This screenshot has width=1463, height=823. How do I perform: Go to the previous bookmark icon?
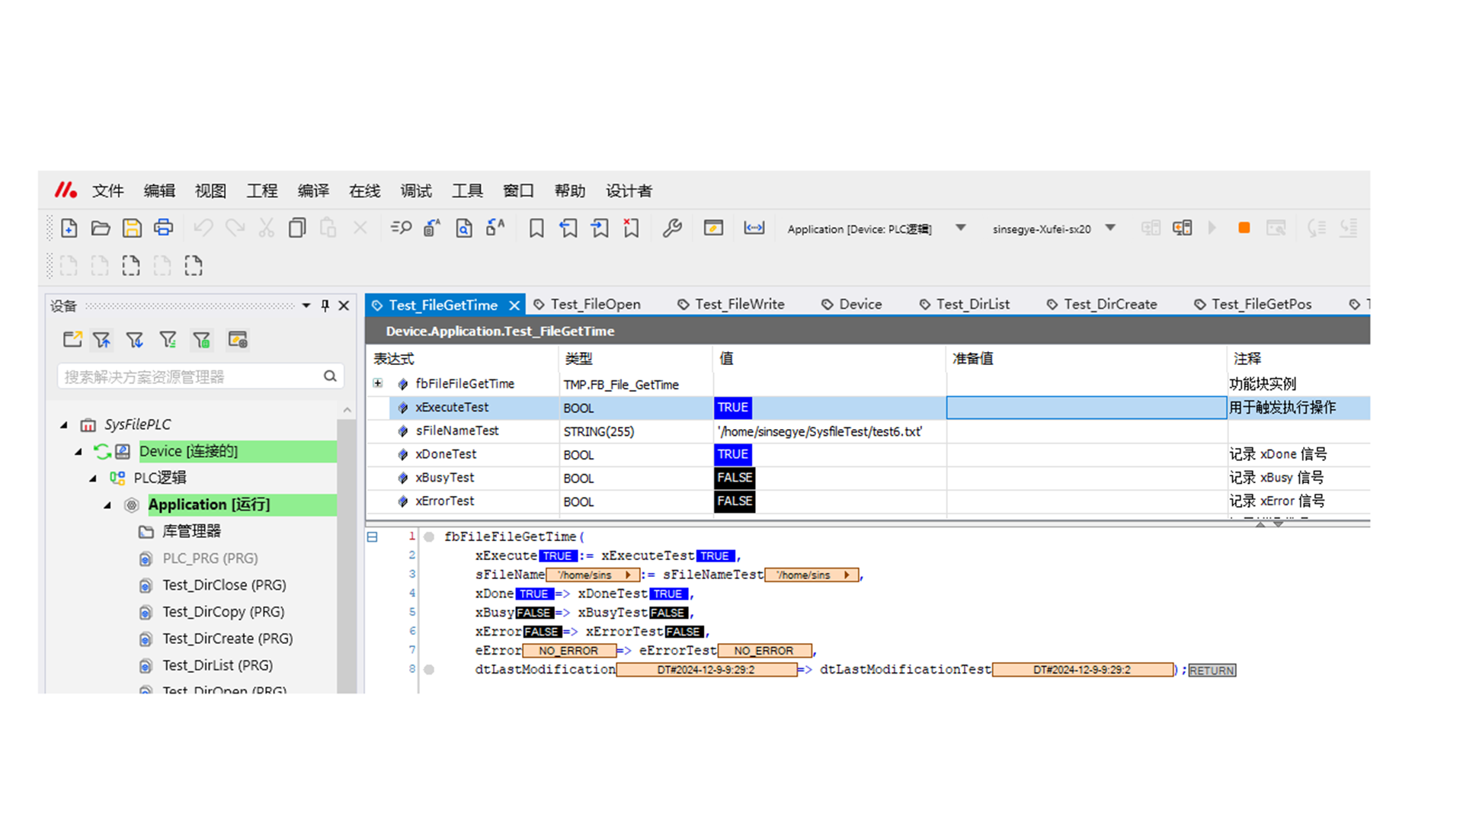pyautogui.click(x=568, y=228)
